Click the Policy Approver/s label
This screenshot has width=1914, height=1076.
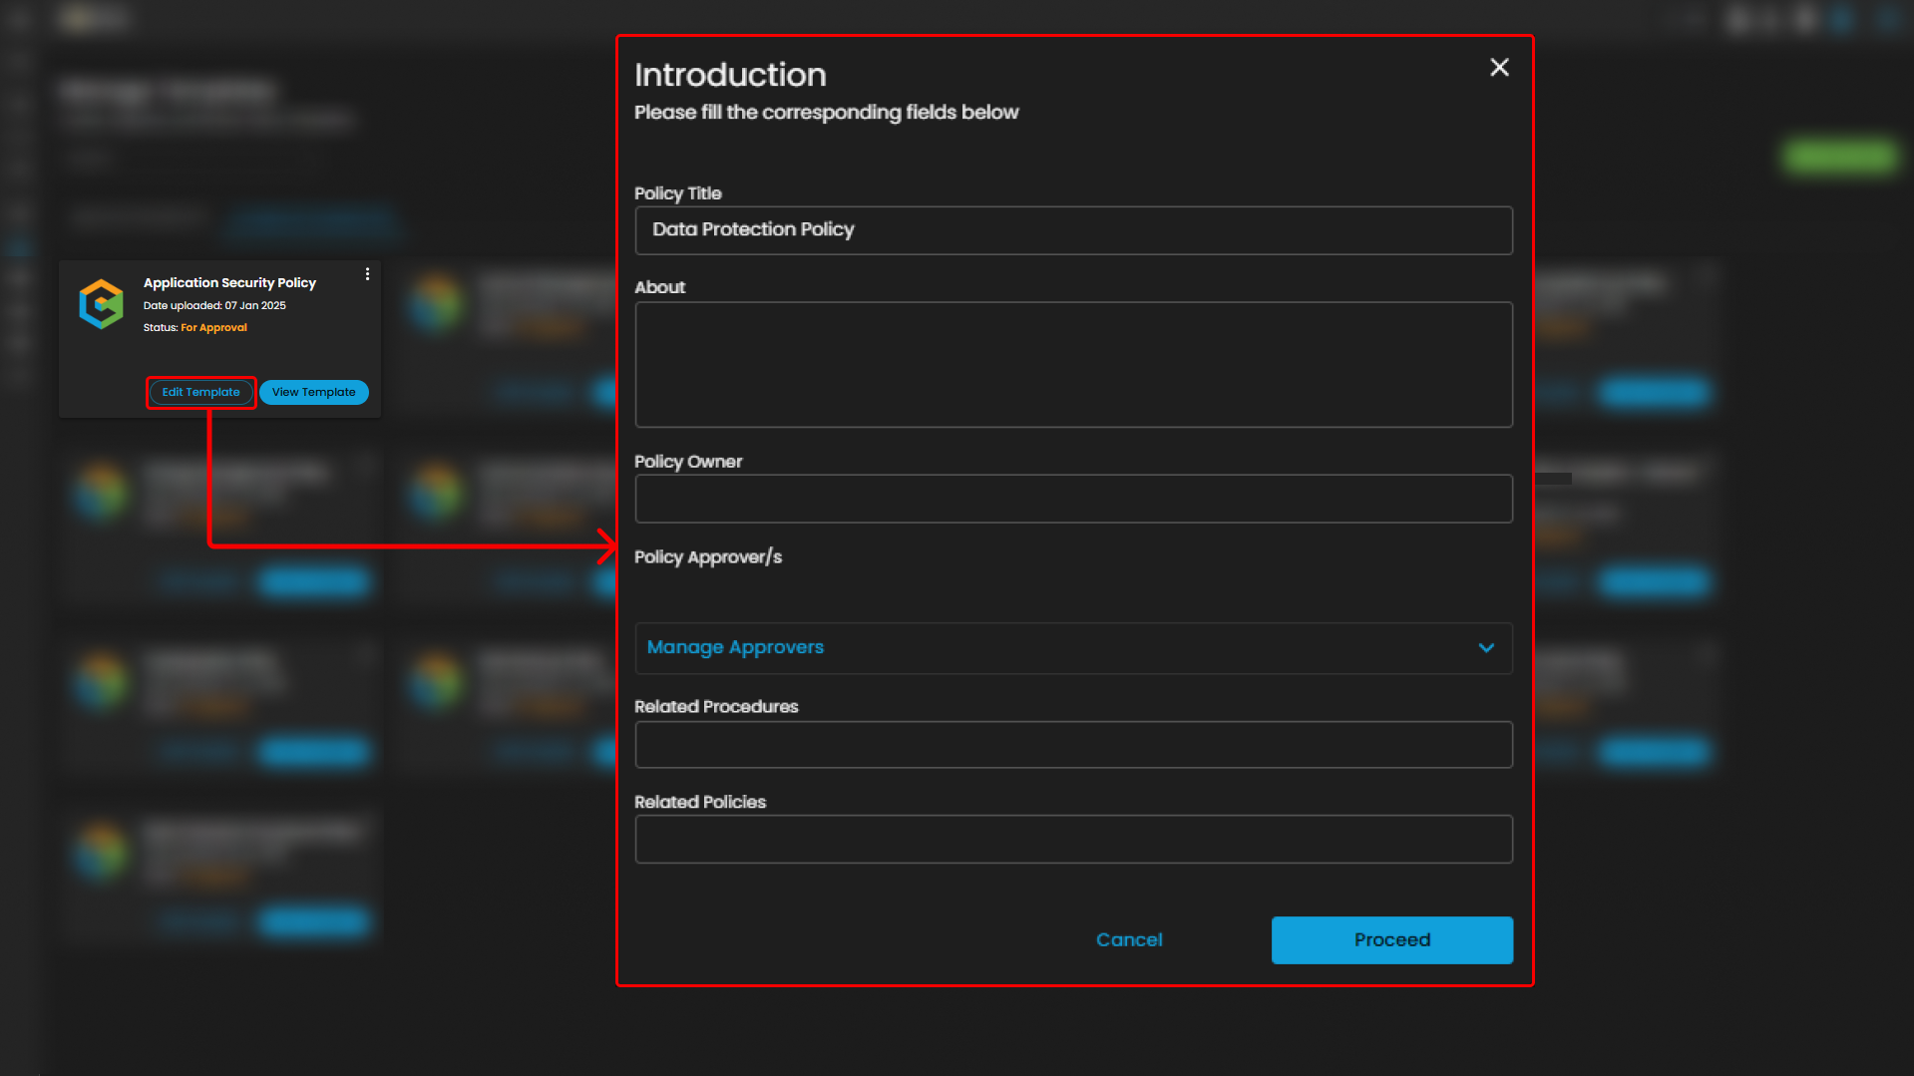(708, 557)
